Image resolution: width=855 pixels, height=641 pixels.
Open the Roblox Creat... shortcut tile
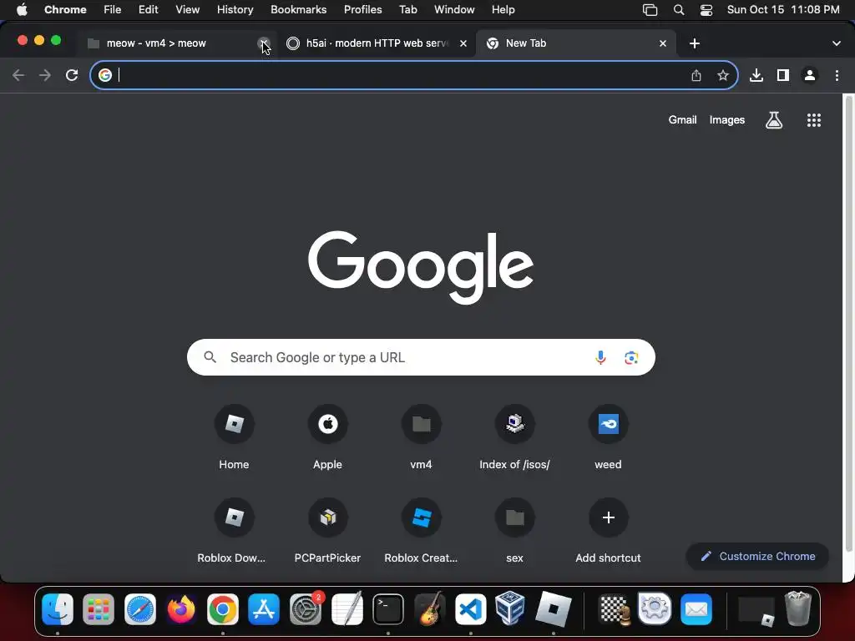421,532
